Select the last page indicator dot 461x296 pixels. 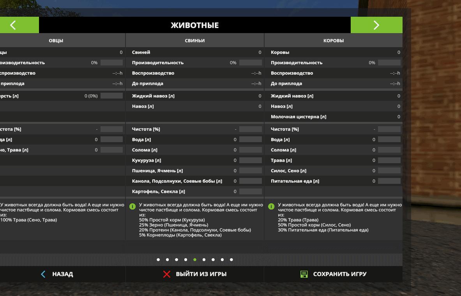tap(231, 260)
